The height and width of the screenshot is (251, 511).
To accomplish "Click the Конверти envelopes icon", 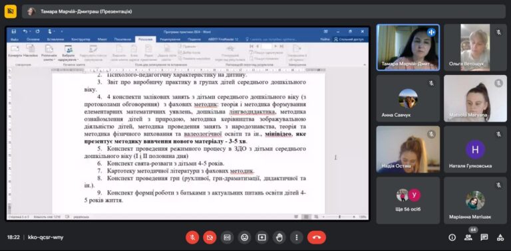I will (15, 52).
